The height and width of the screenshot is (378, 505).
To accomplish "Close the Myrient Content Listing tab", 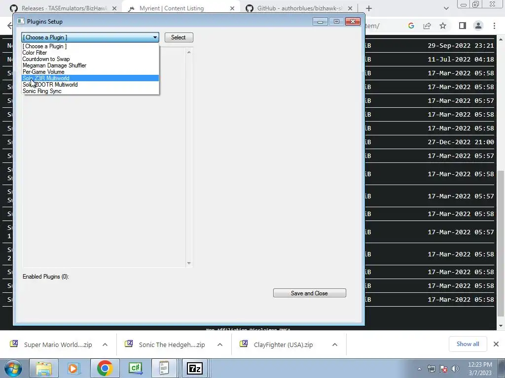I will click(232, 8).
